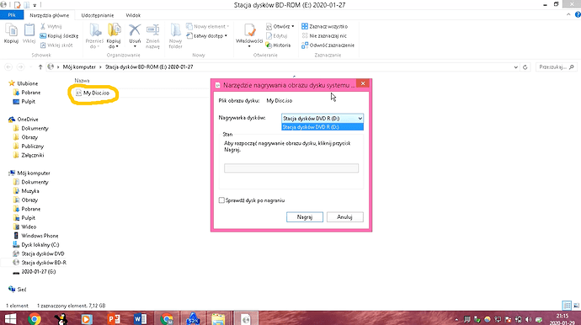Select Stacja dysków DVD in the tree
This screenshot has height=325, width=581.
(x=39, y=253)
